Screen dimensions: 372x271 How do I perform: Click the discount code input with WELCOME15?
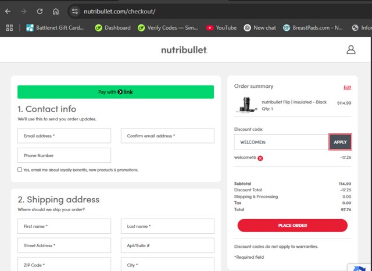coord(281,142)
